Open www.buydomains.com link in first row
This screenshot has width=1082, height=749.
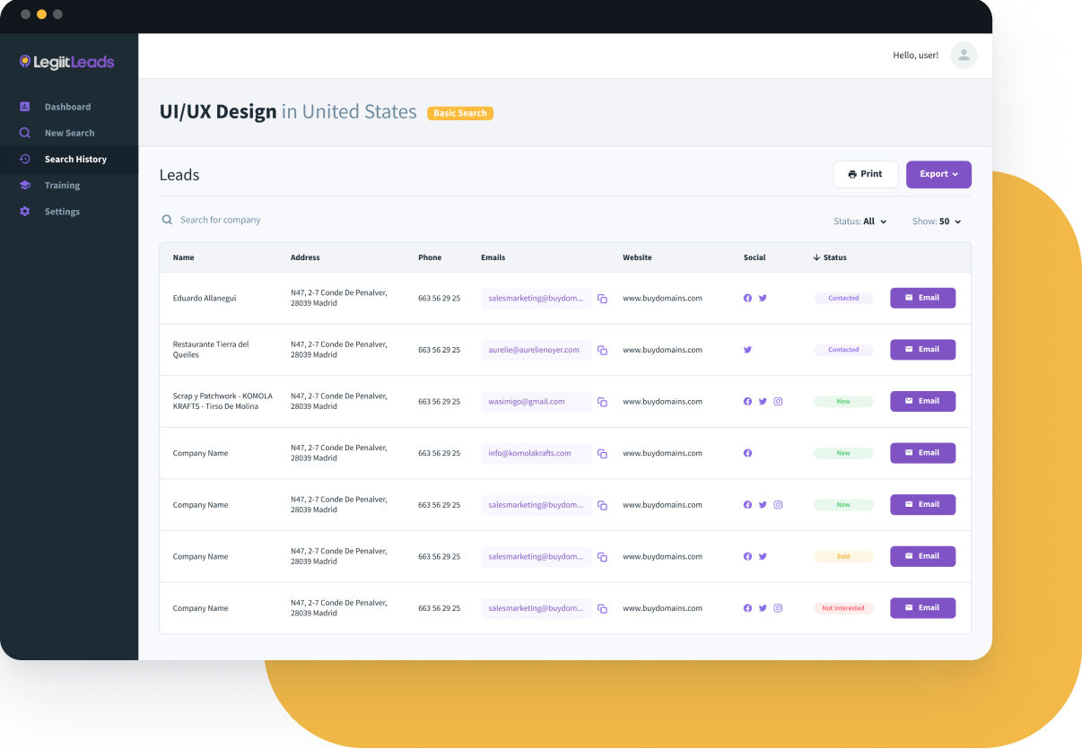662,299
